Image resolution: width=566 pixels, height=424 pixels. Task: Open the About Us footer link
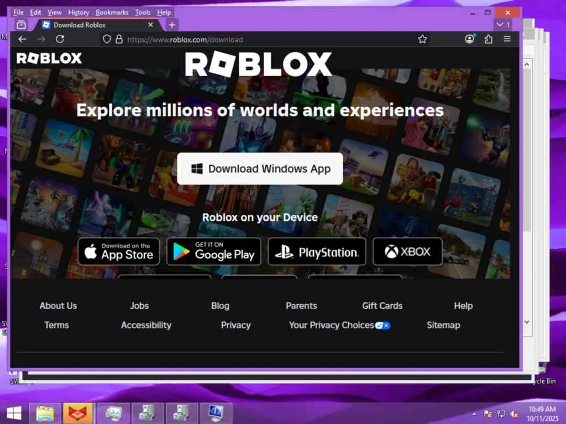[58, 306]
